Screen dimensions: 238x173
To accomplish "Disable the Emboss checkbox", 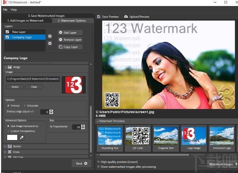I will (8, 105).
